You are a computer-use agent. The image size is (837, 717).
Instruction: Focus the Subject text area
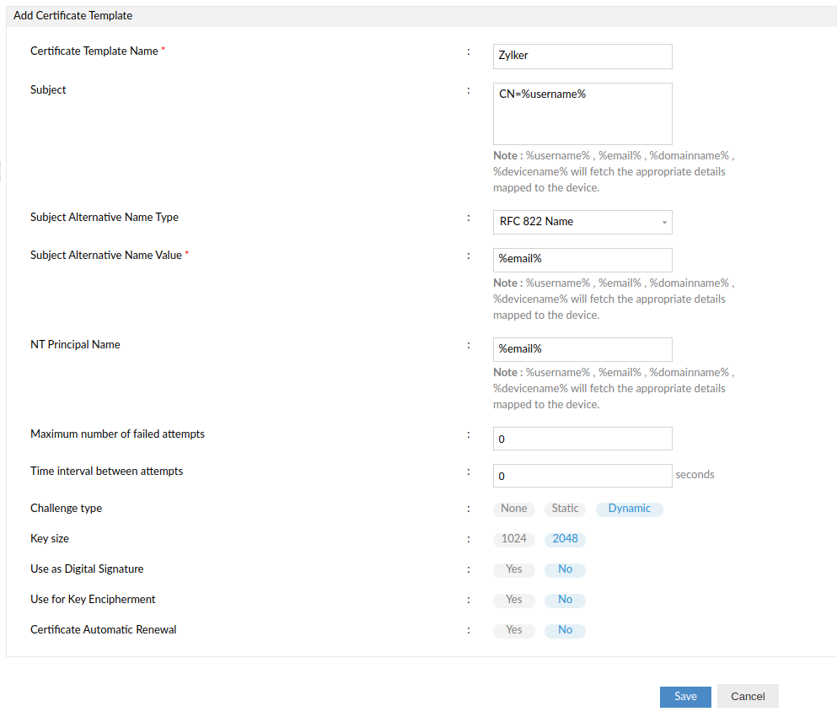click(582, 114)
